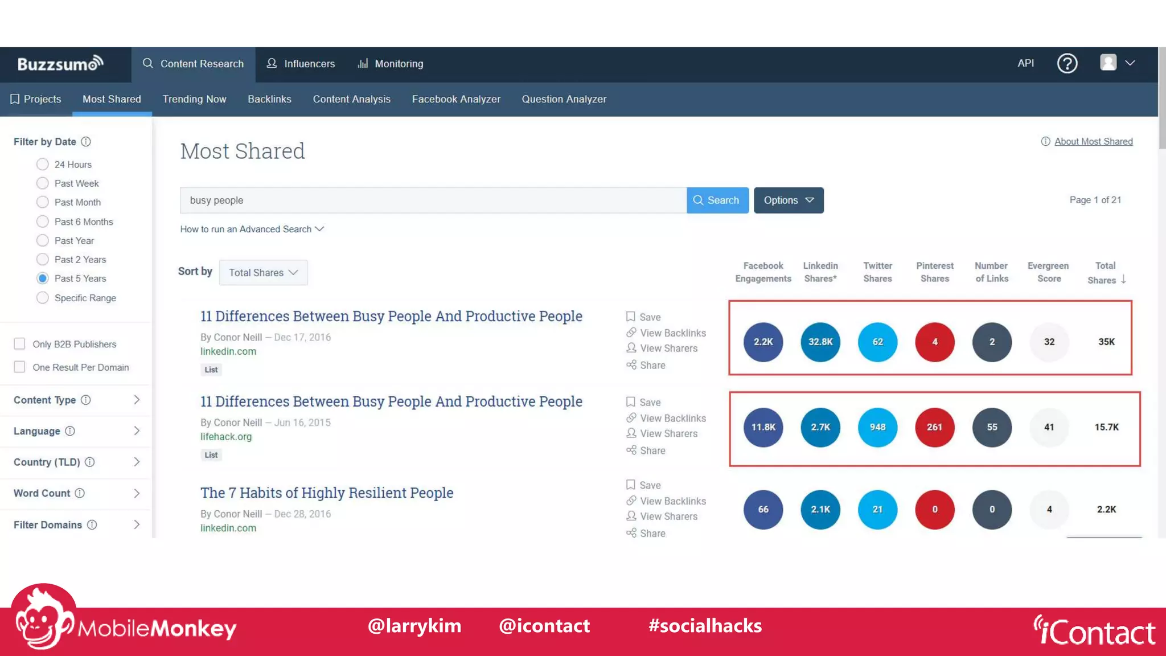The height and width of the screenshot is (656, 1166).
Task: Switch to the Trending Now tab
Action: (194, 99)
